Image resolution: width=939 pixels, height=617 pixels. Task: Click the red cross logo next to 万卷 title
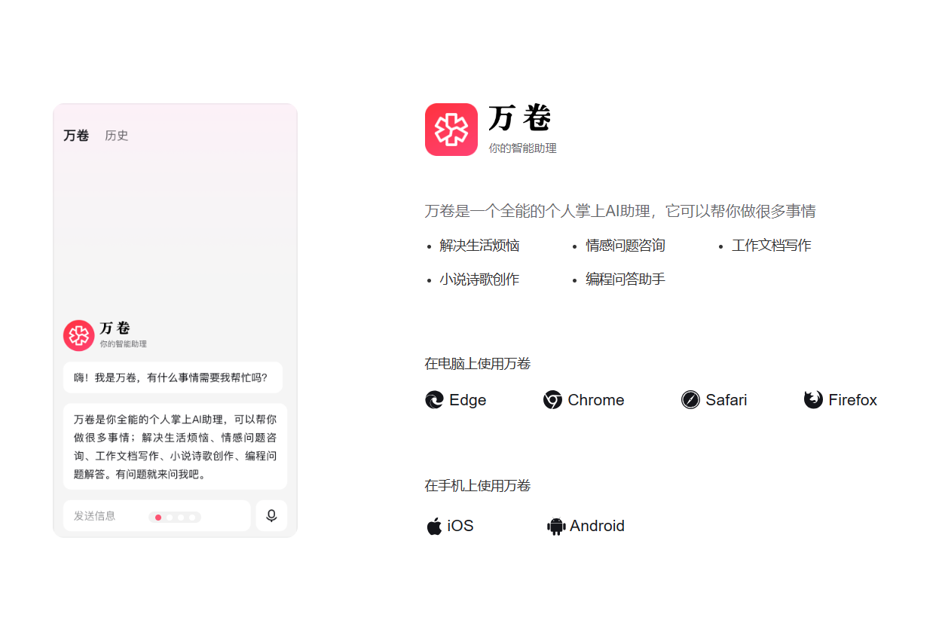(451, 129)
